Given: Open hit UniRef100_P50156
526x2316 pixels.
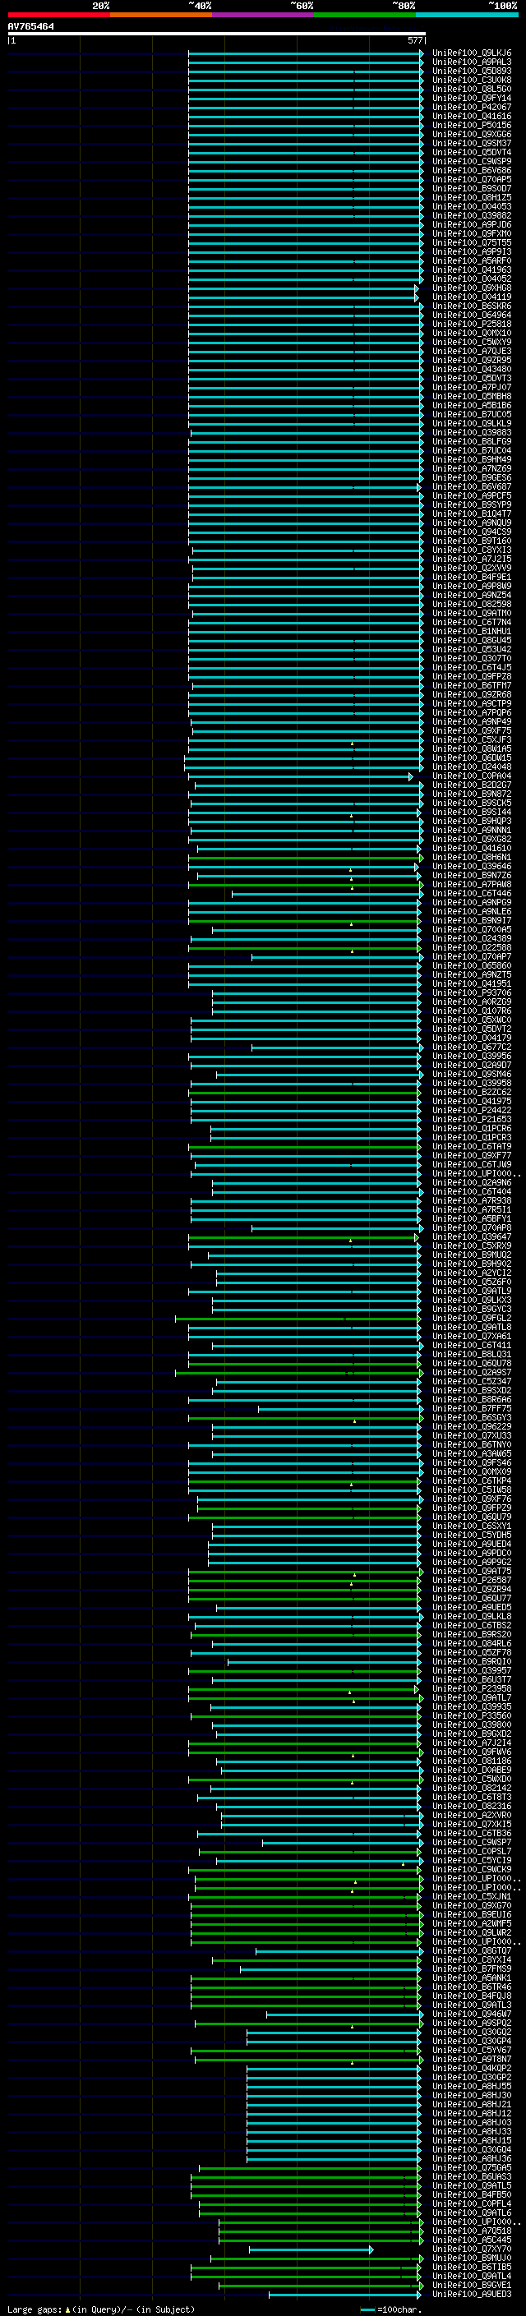Looking at the screenshot, I should click(472, 125).
